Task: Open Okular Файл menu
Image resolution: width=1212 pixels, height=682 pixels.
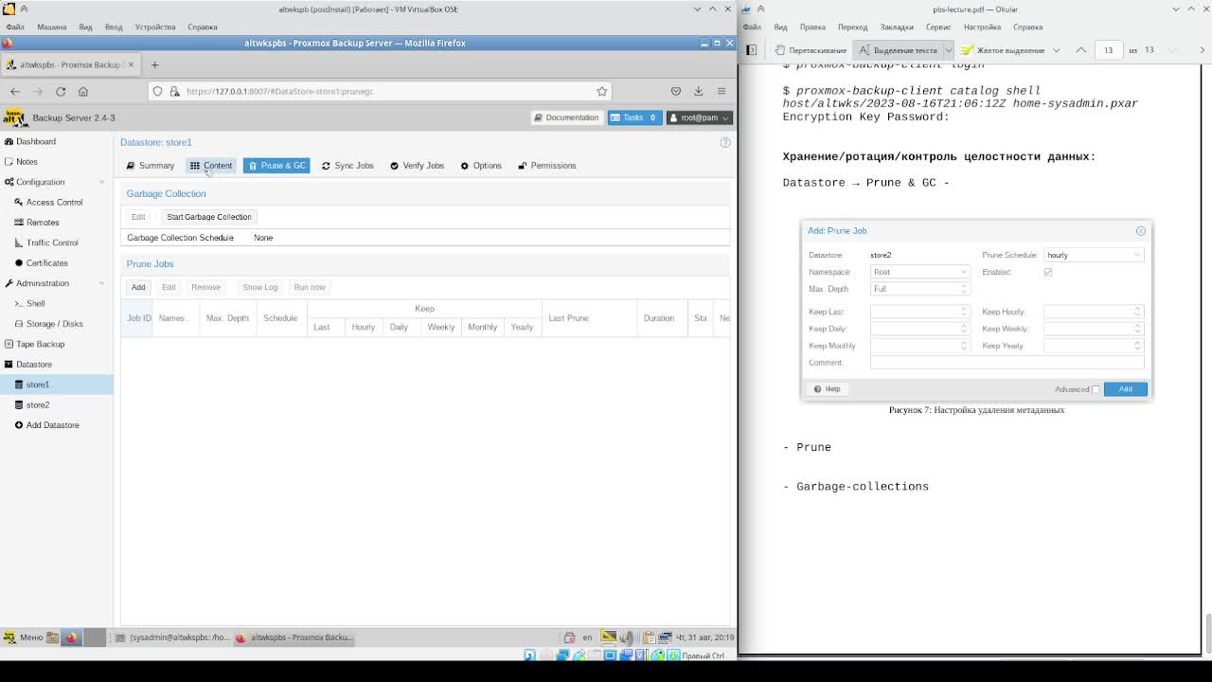Action: (x=752, y=27)
